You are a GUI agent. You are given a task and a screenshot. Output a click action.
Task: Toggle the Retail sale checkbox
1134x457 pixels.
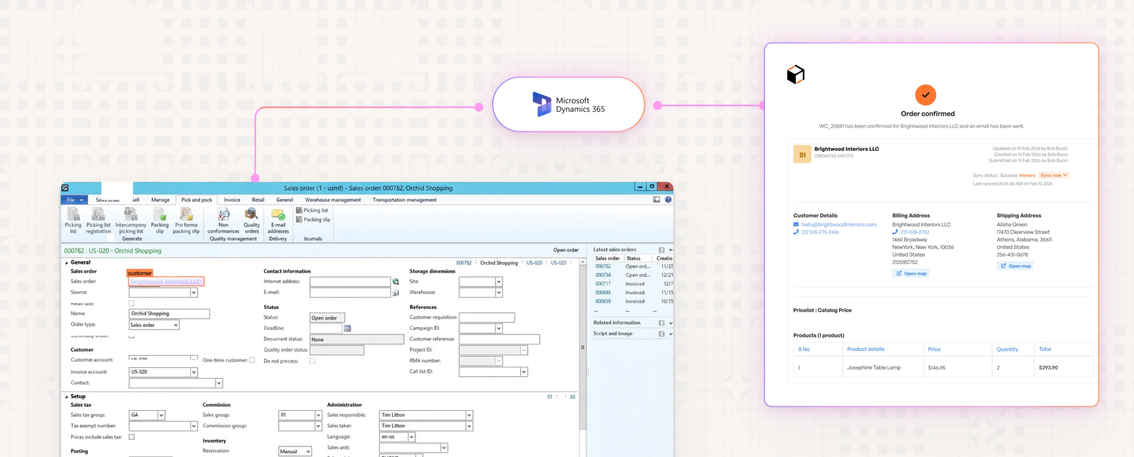132,303
